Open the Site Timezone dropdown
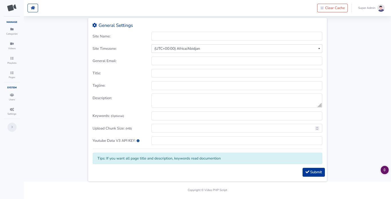Image resolution: width=391 pixels, height=199 pixels. (237, 49)
